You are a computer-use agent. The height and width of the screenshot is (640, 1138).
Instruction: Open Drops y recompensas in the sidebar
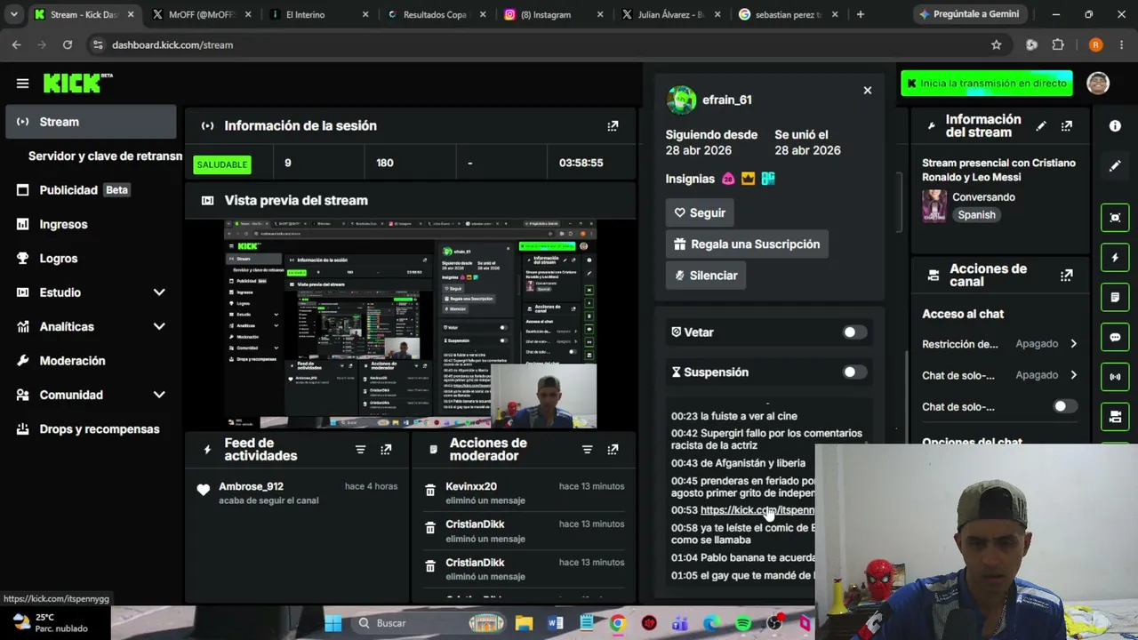(91, 429)
